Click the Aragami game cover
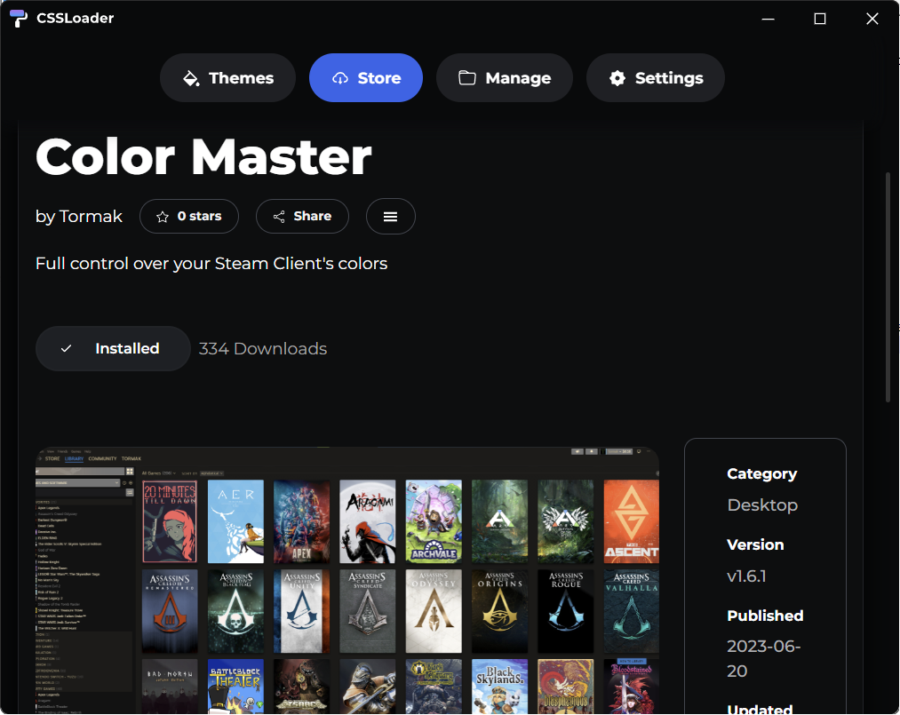This screenshot has height=715, width=900. tap(367, 521)
